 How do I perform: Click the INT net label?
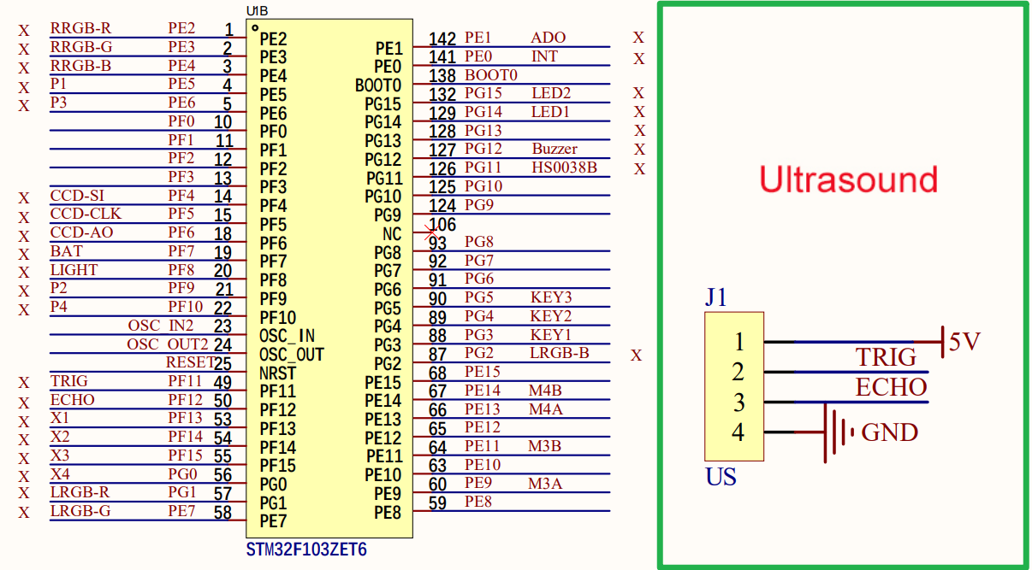click(x=544, y=56)
